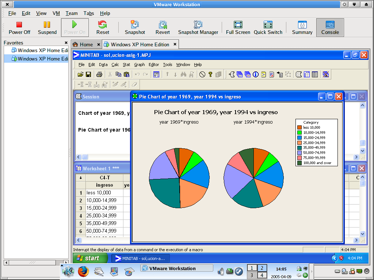This screenshot has width=374, height=280.
Task: Show the VM Summary view
Action: [x=302, y=28]
